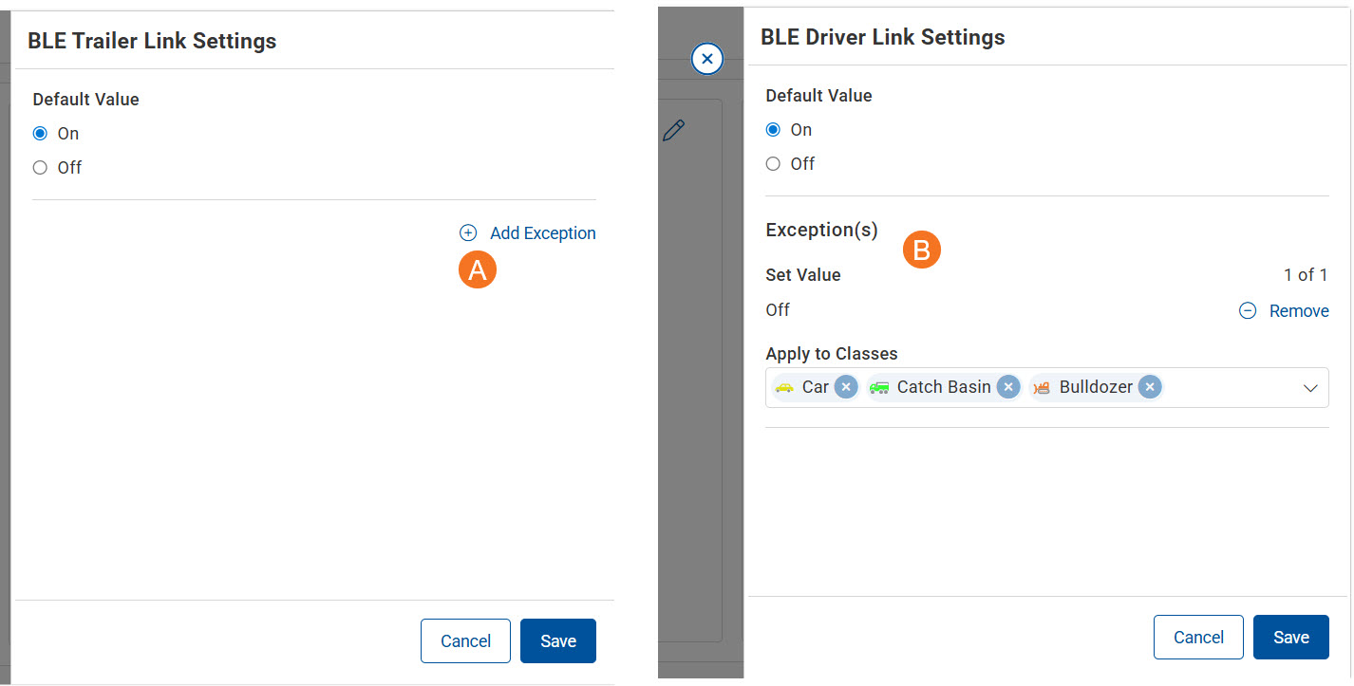
Task: Click the Remove exception link
Action: [1299, 311]
